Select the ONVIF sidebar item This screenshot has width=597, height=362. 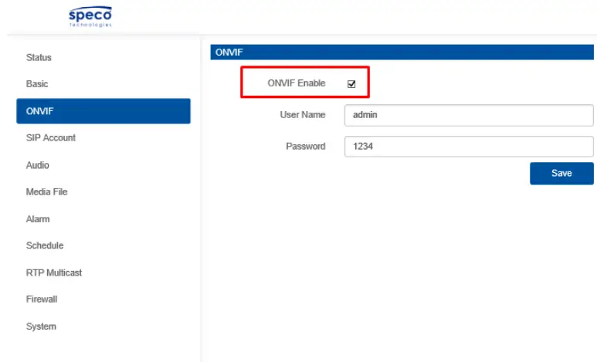click(x=103, y=111)
